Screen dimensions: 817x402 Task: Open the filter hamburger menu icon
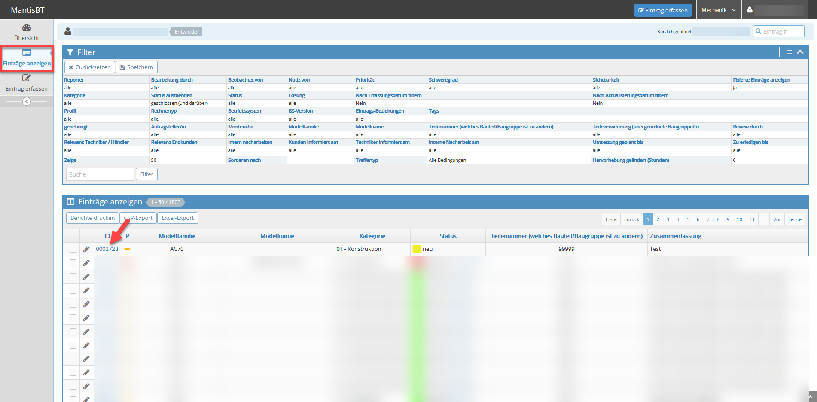pos(789,52)
